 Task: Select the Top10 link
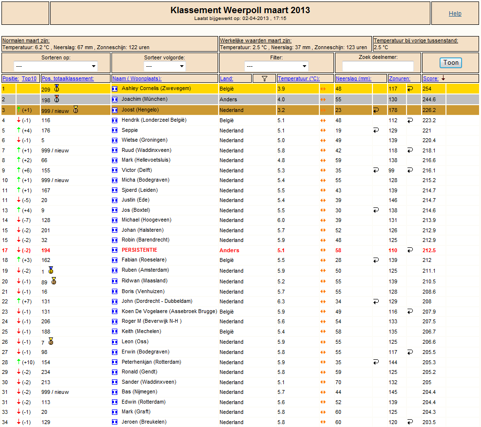tap(29, 78)
